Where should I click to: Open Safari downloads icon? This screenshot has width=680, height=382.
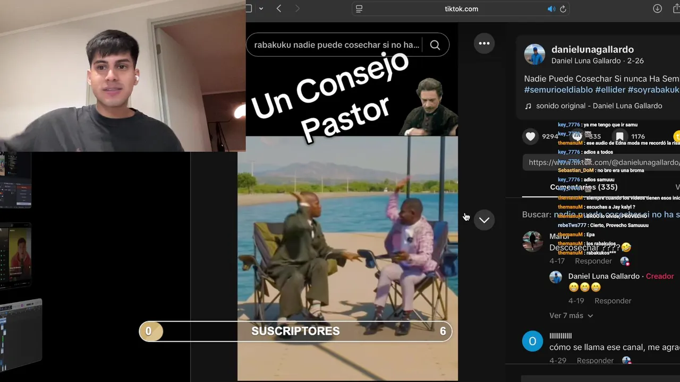[657, 8]
